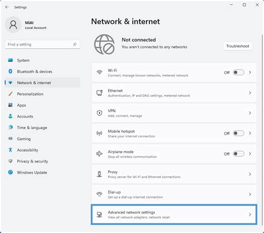Click the Mobile hotspot antenna icon
Image resolution: width=264 pixels, height=233 pixels.
[x=99, y=133]
